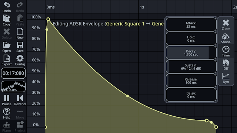Adjust the Release 100 ms slider
Image resolution: width=237 pixels, height=133 pixels.
[191, 81]
